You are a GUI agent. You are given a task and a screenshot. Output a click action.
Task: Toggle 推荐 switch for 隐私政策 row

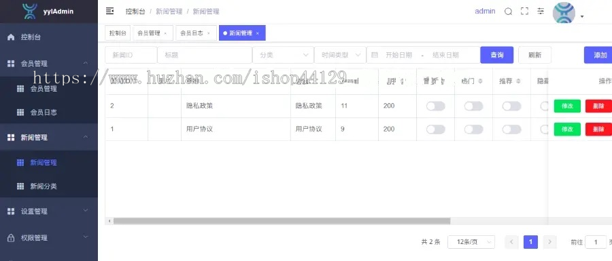coord(511,106)
